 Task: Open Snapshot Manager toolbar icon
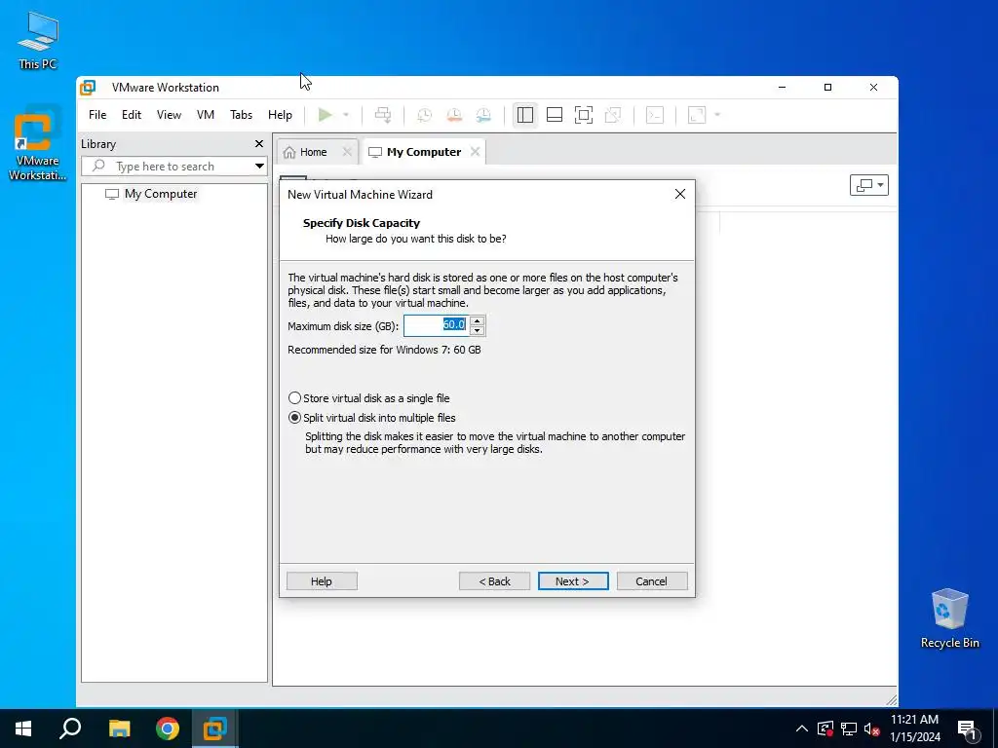[x=483, y=115]
